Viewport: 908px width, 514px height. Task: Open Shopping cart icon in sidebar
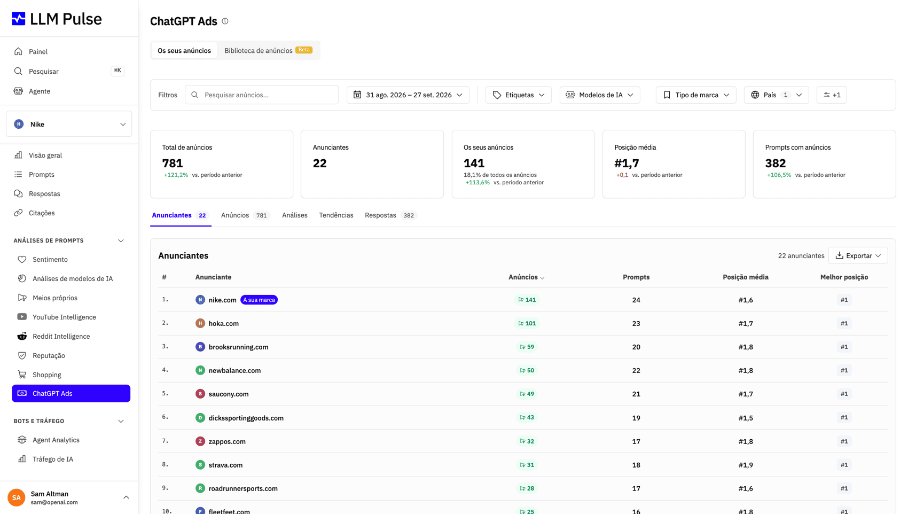point(22,375)
